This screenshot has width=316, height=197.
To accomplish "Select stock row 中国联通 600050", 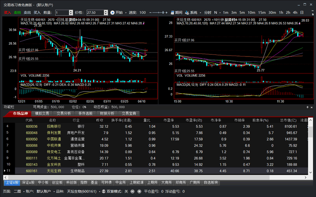I will pos(155,139).
